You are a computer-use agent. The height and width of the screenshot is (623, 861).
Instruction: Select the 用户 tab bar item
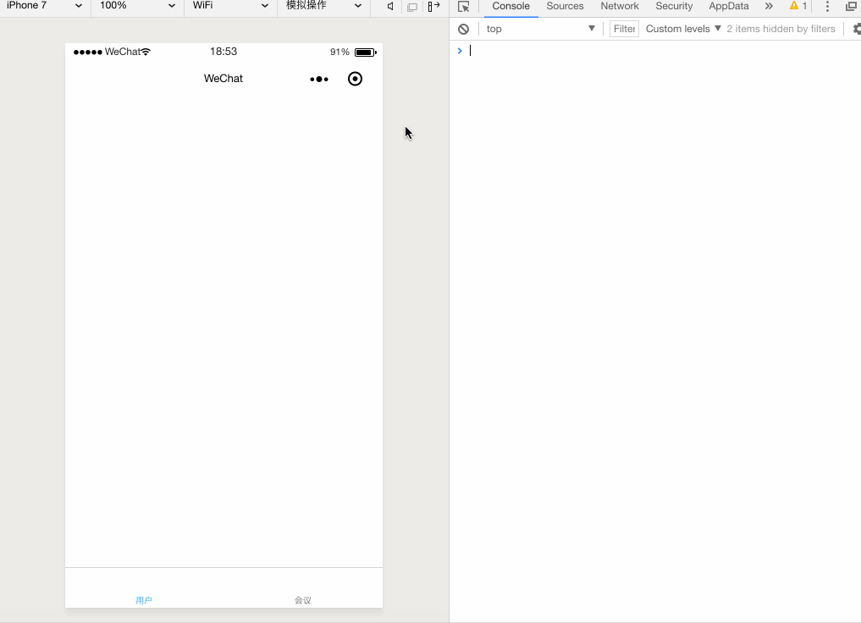pos(144,600)
